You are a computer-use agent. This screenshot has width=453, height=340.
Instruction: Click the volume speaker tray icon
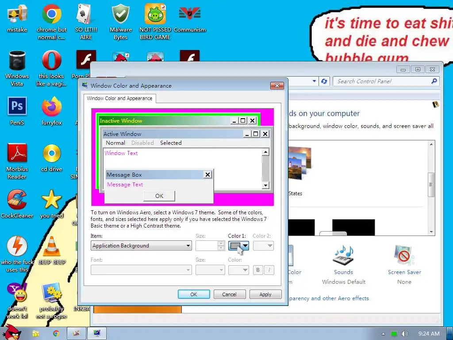pos(405,334)
